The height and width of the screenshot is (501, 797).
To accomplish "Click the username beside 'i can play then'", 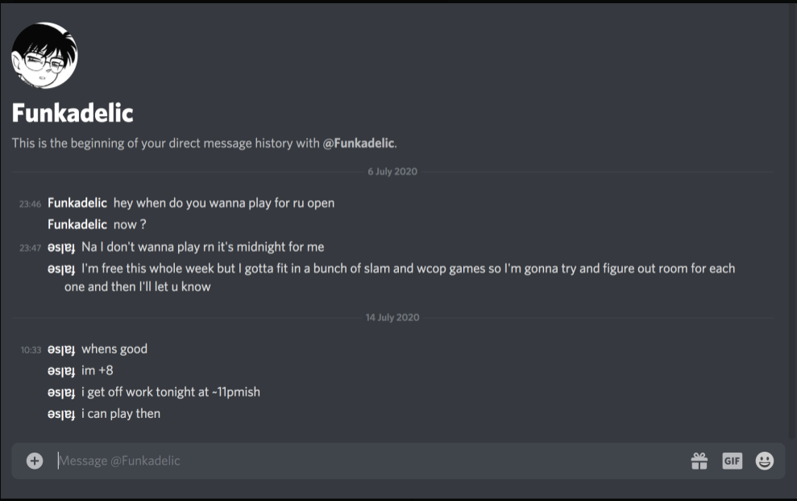I will pyautogui.click(x=61, y=414).
